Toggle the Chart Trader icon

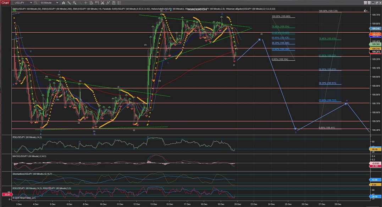(x=97, y=3)
